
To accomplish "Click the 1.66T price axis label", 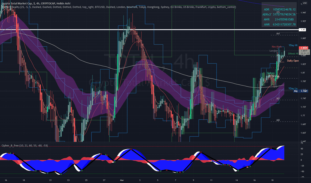I will [x=303, y=133].
